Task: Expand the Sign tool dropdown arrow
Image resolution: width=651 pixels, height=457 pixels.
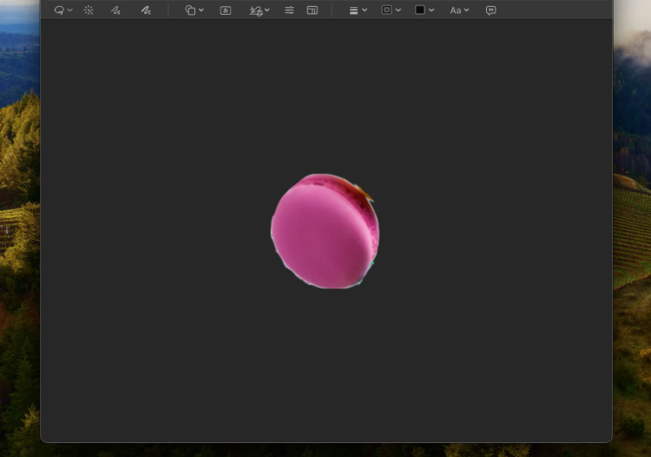Action: [267, 10]
